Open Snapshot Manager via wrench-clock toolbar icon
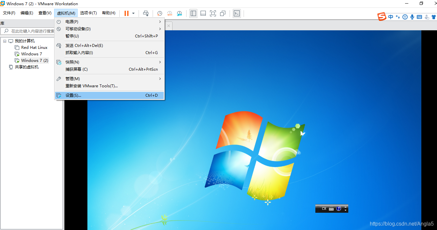The width and height of the screenshot is (437, 230). (x=179, y=13)
